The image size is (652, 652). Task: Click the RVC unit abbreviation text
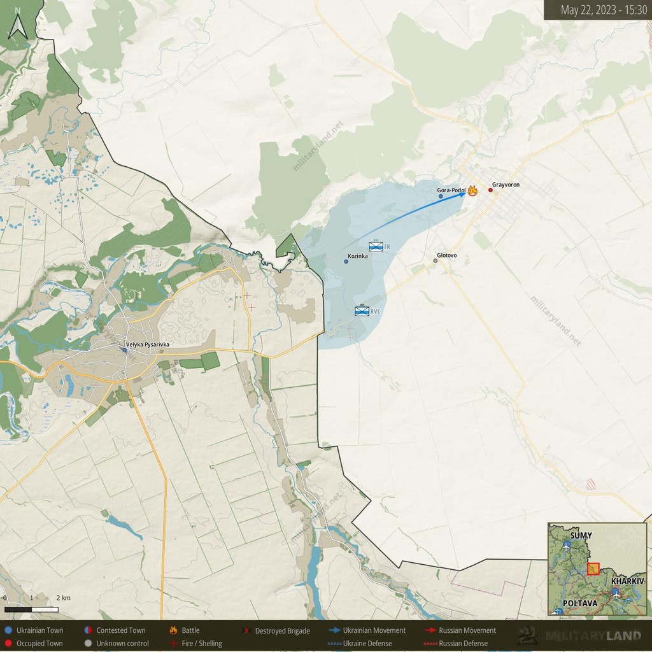[x=376, y=311]
